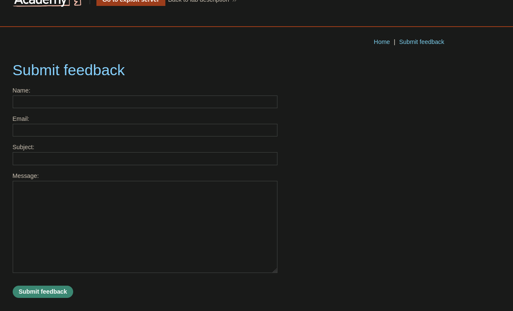The height and width of the screenshot is (311, 513).
Task: Open the Go to exploit server button
Action: point(131,2)
